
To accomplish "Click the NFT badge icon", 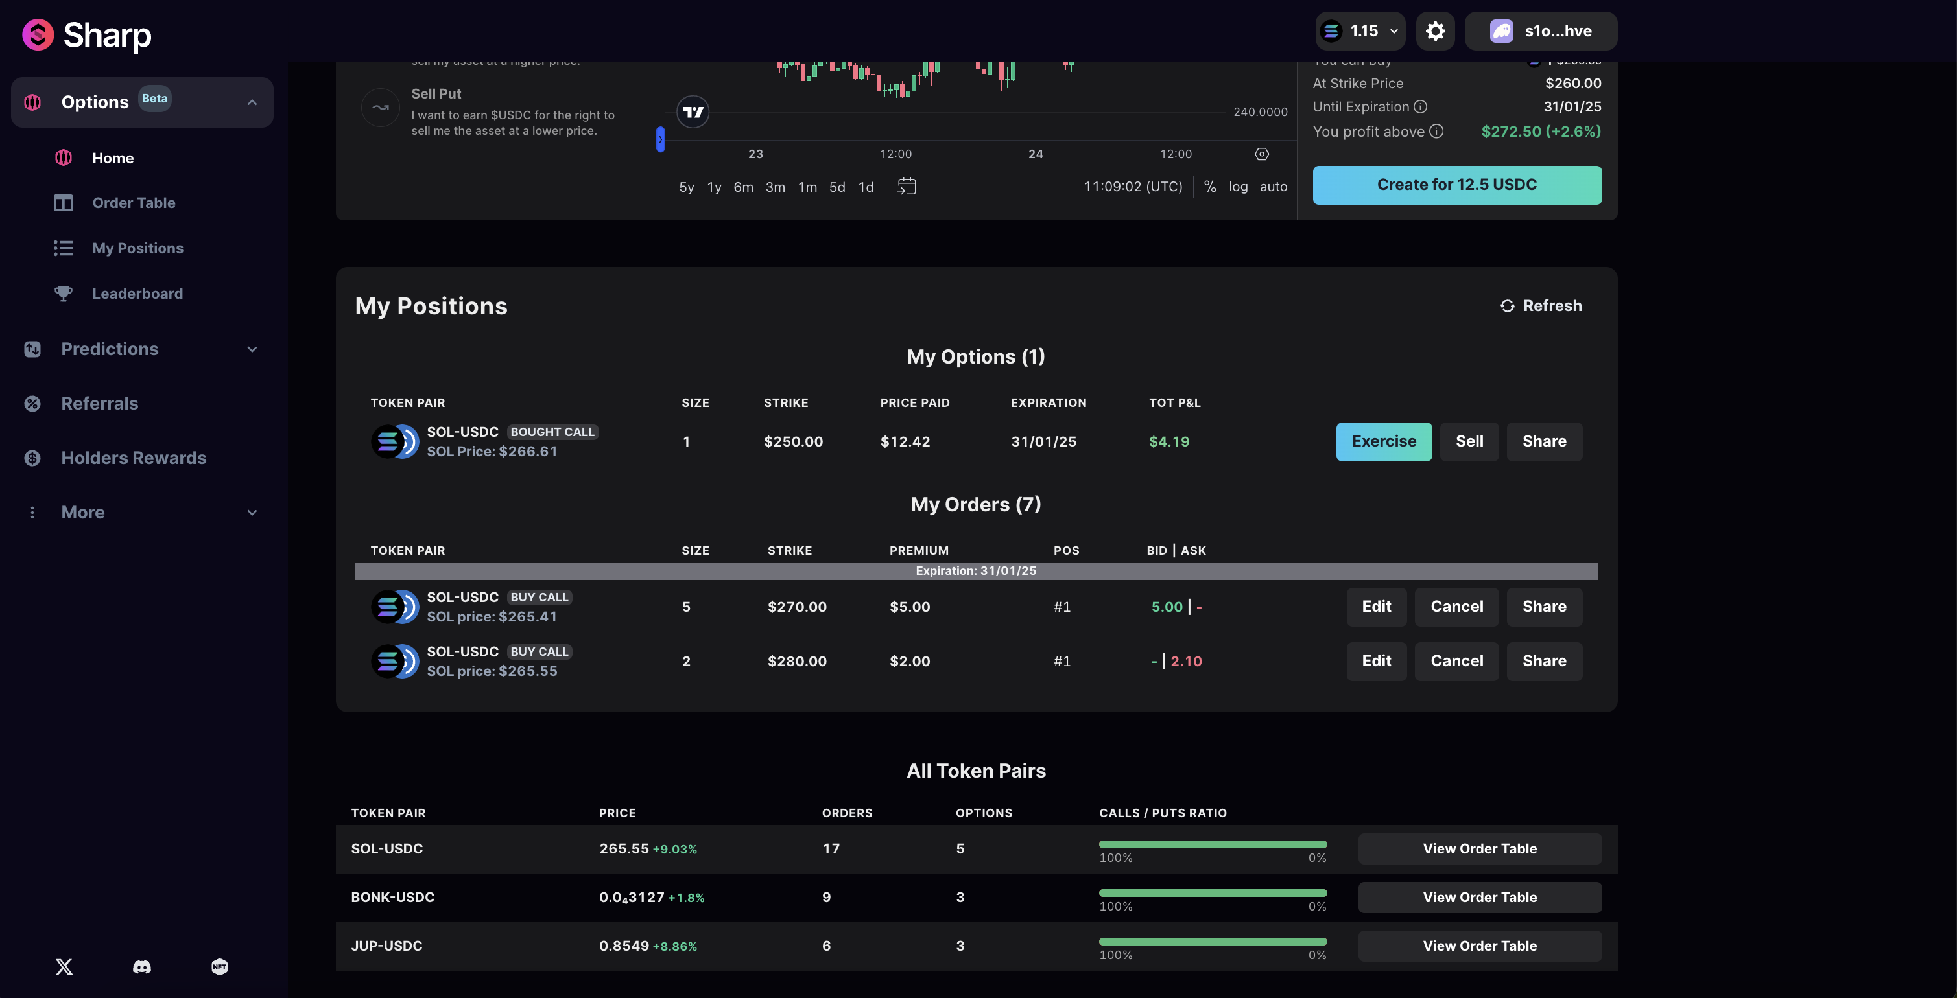I will tap(220, 966).
